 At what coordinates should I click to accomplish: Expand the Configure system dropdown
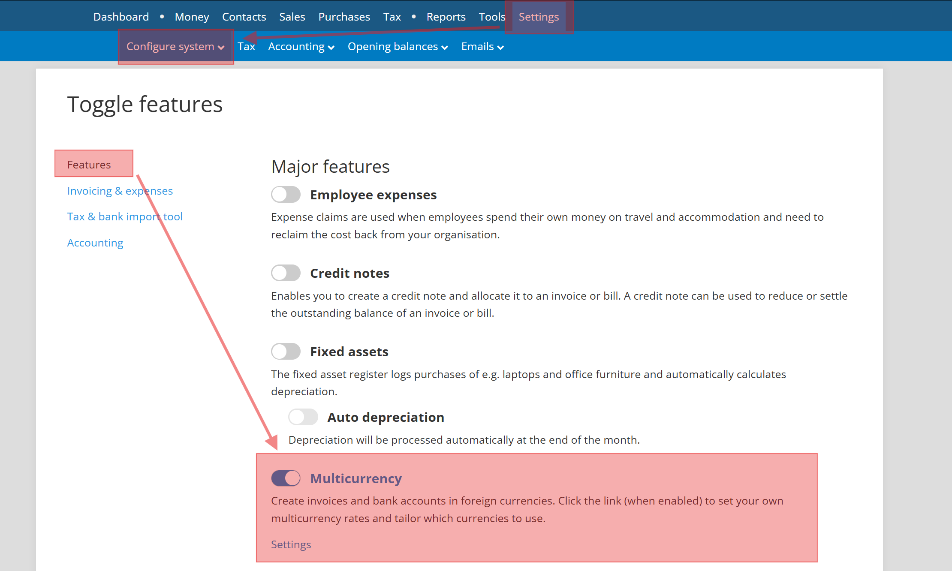click(x=175, y=46)
